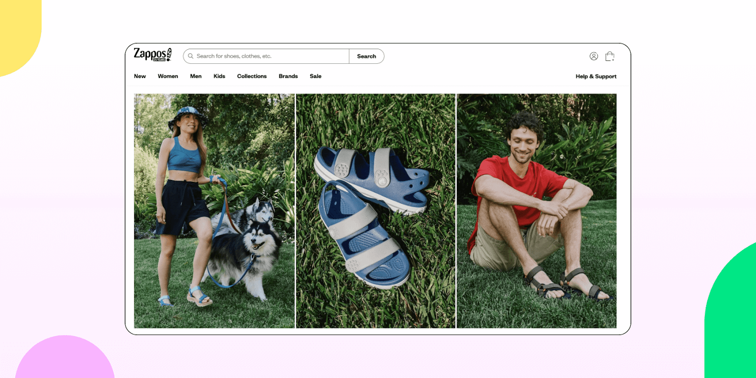
Task: Select the blue sandals on grass photo
Action: [x=376, y=211]
